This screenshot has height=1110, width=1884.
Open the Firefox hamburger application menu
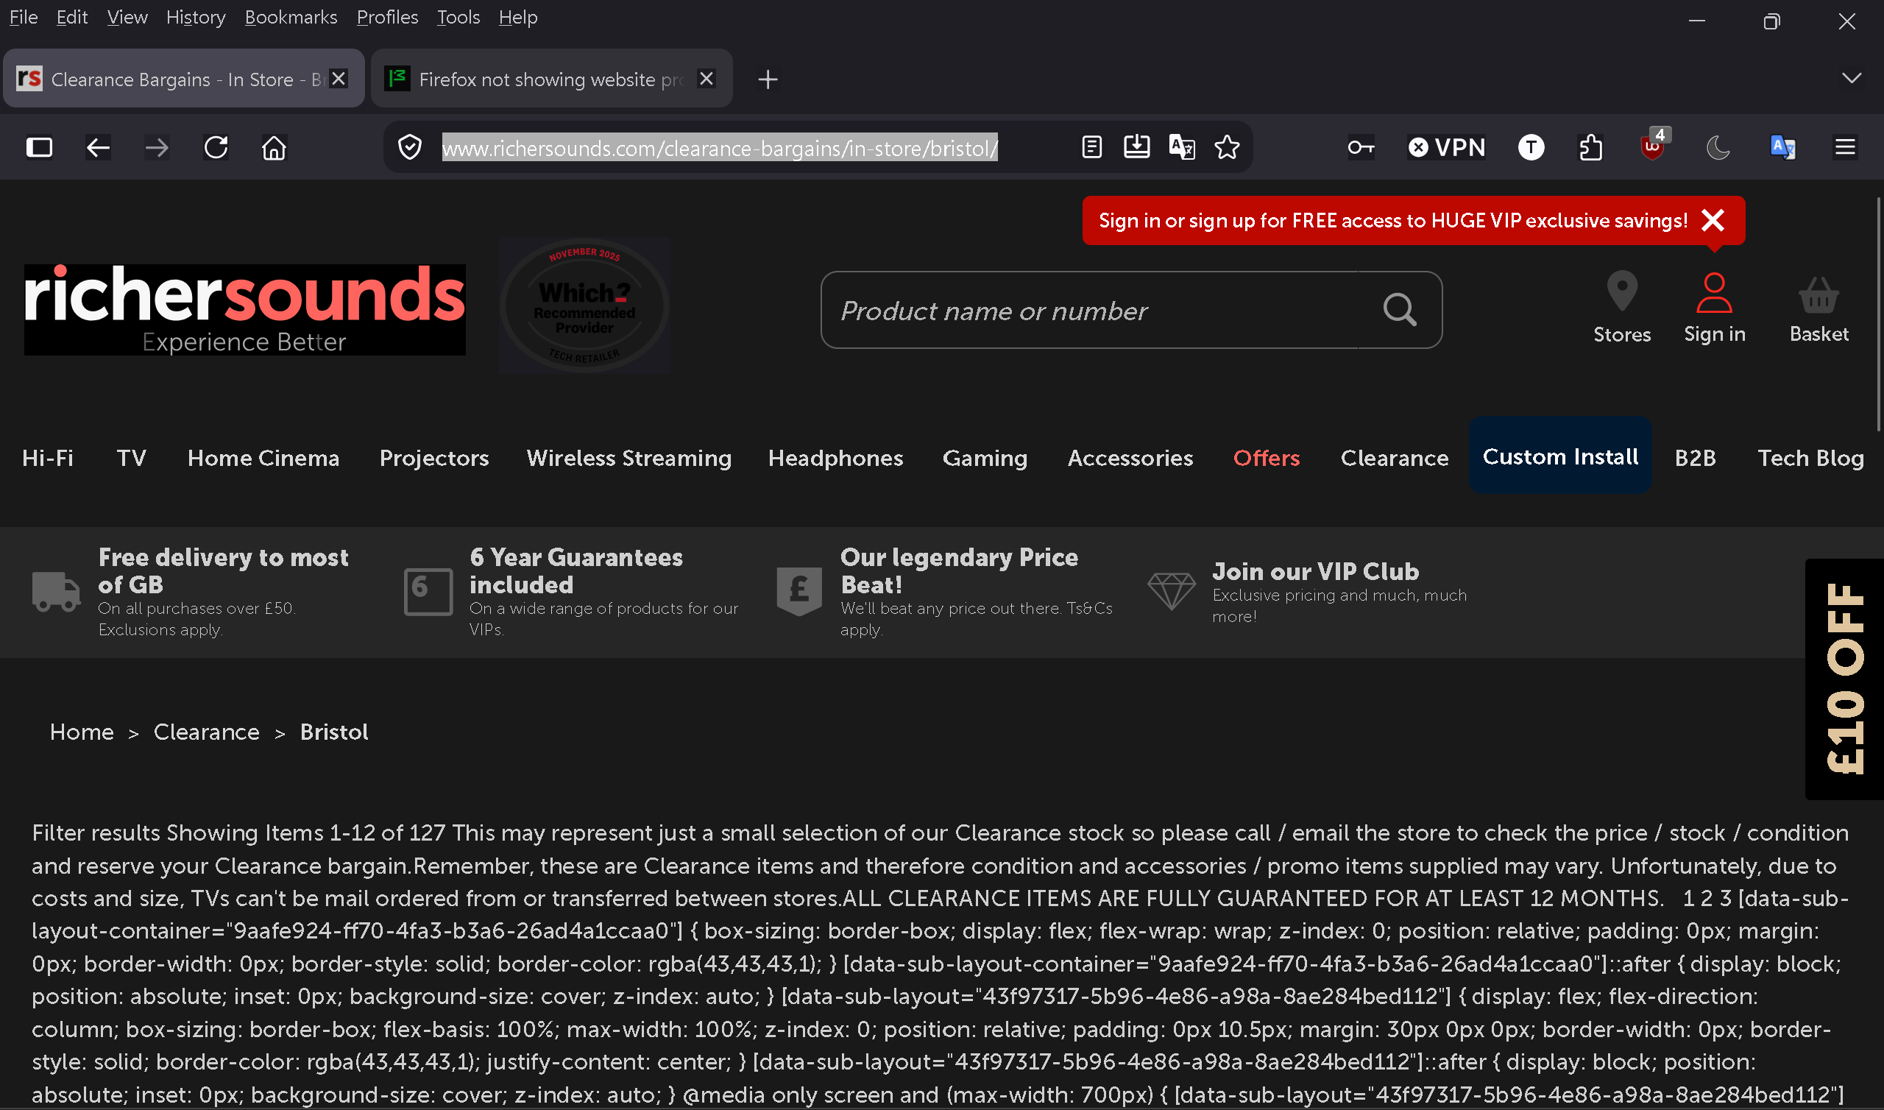1845,147
